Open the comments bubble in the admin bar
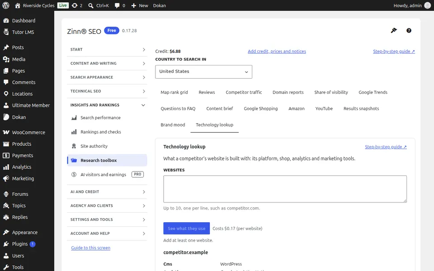 pyautogui.click(x=120, y=5)
